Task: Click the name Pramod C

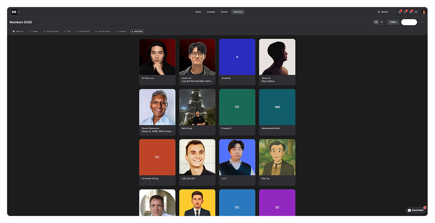Action: pyautogui.click(x=227, y=128)
